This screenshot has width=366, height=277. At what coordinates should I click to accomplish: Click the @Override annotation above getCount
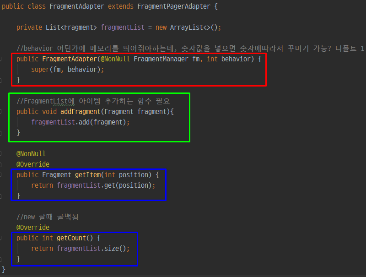[33, 228]
